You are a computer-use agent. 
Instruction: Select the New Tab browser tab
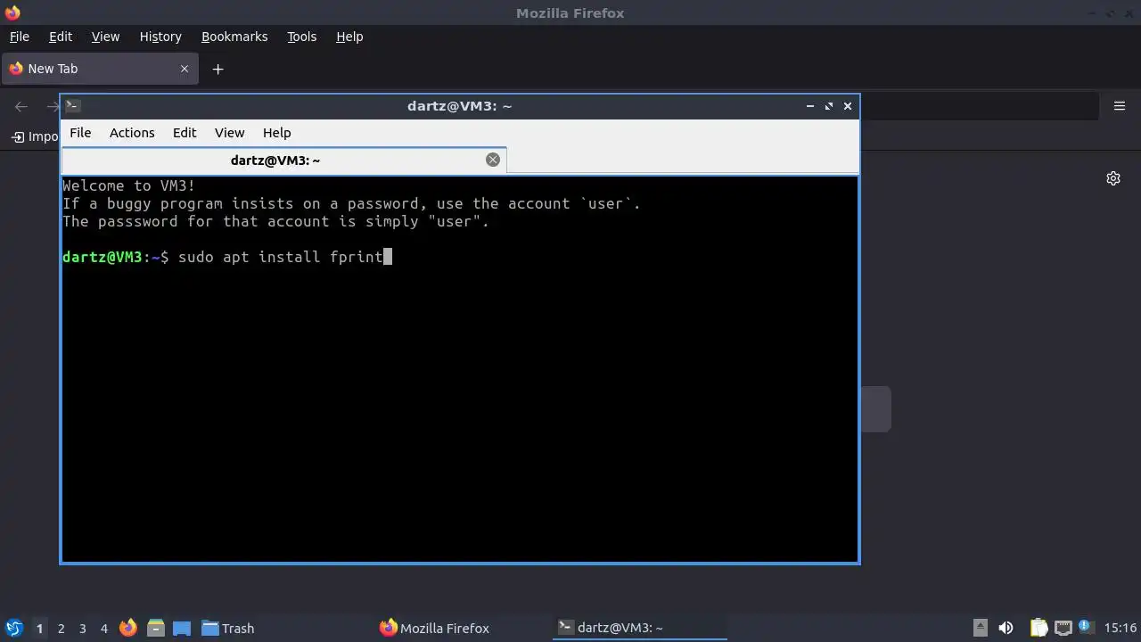[98, 69]
